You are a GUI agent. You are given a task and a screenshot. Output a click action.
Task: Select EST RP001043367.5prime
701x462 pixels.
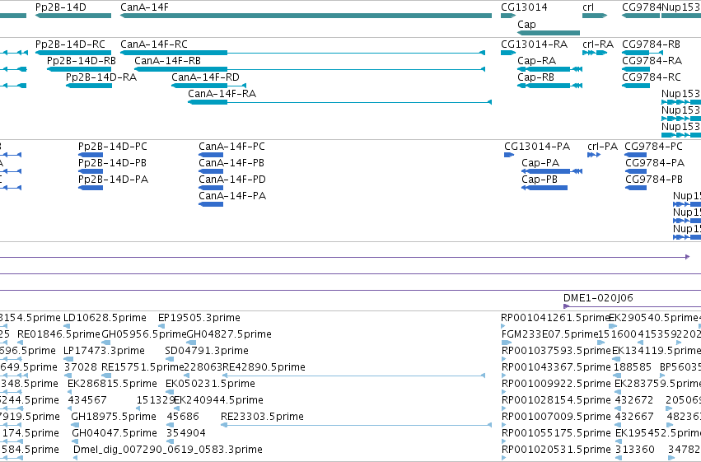pos(503,376)
